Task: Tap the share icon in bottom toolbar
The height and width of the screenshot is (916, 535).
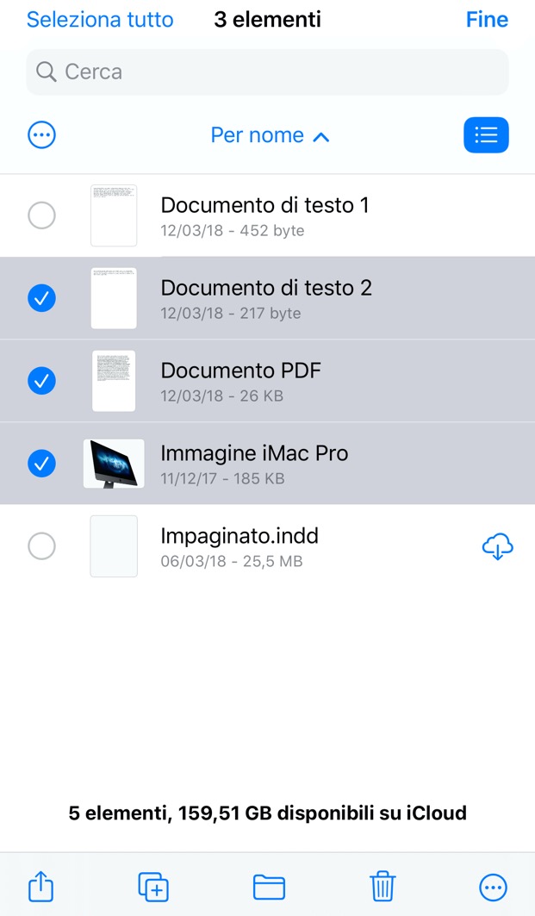Action: click(x=41, y=886)
